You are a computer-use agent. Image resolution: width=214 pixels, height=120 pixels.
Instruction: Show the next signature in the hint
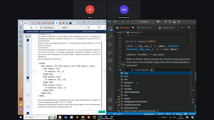point(123,67)
